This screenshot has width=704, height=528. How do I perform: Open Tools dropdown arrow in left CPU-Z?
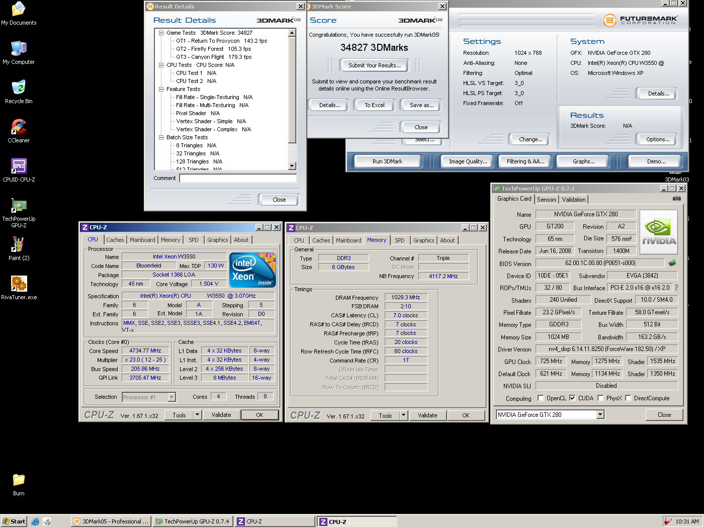click(197, 415)
